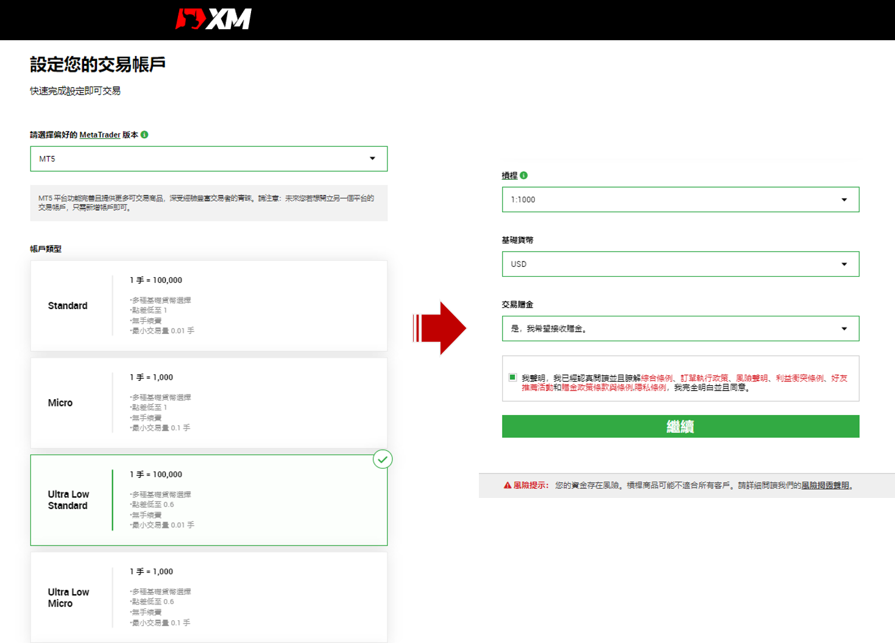
Task: Open the USD base currency dropdown
Action: point(681,264)
